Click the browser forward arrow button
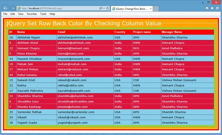 (13, 8)
